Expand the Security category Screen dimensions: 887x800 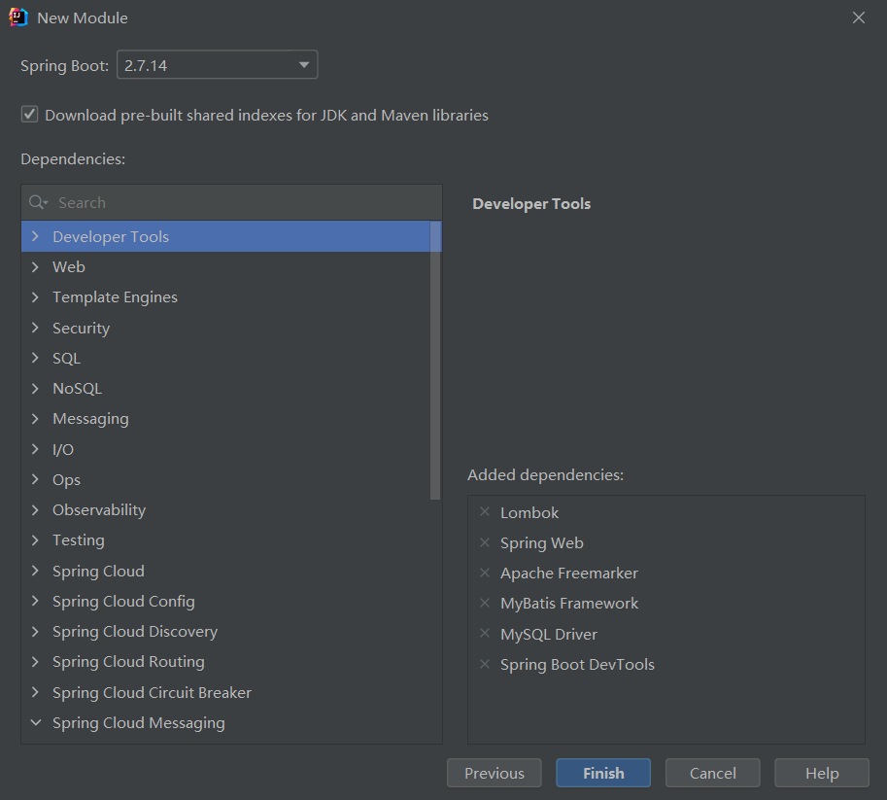(35, 328)
